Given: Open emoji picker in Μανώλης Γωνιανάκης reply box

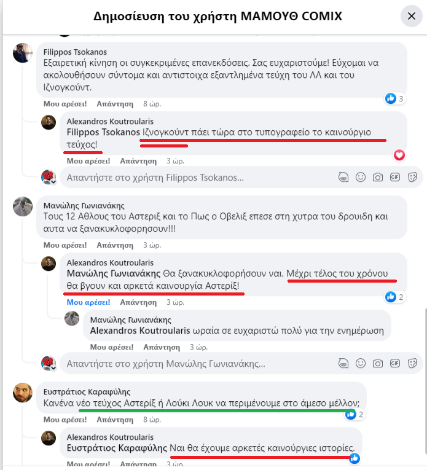Looking at the screenshot, I should coord(361,363).
